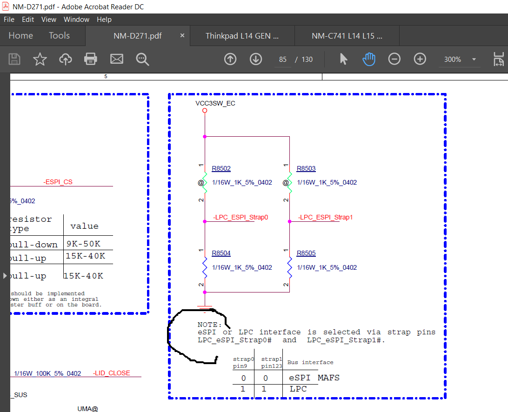Expand the left navigation pane arrow
Screen dimensions: 508x412
(x=5, y=276)
